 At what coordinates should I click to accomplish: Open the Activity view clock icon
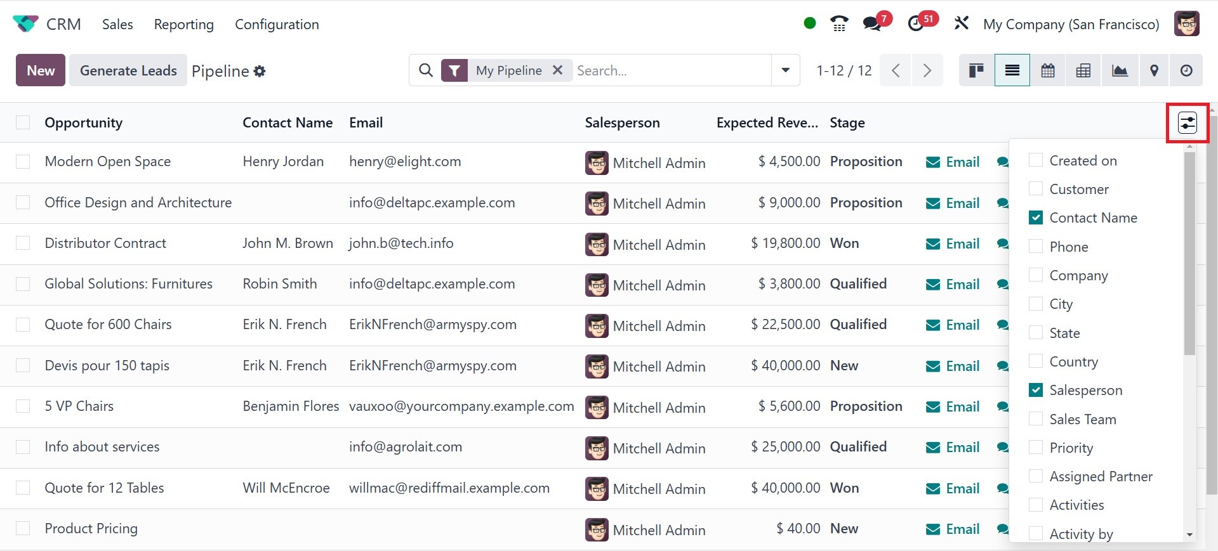point(1186,70)
